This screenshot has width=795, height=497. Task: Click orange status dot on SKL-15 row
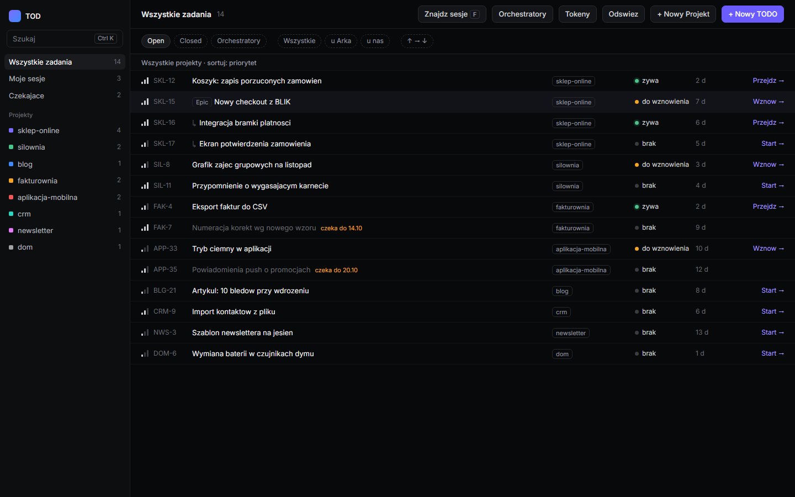637,102
